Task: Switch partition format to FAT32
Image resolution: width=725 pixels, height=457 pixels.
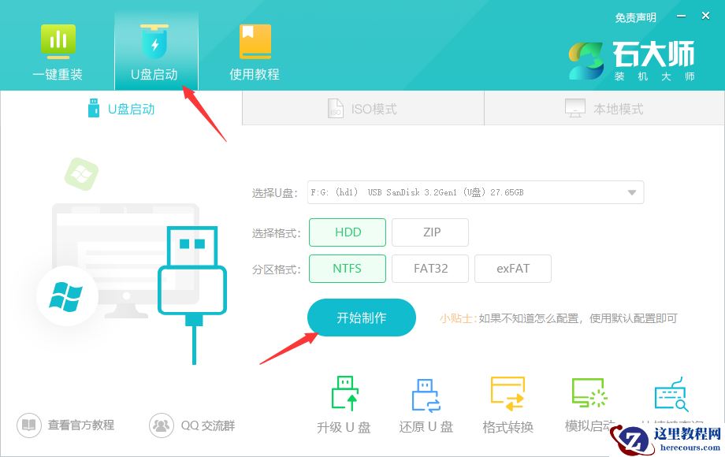Action: (430, 268)
